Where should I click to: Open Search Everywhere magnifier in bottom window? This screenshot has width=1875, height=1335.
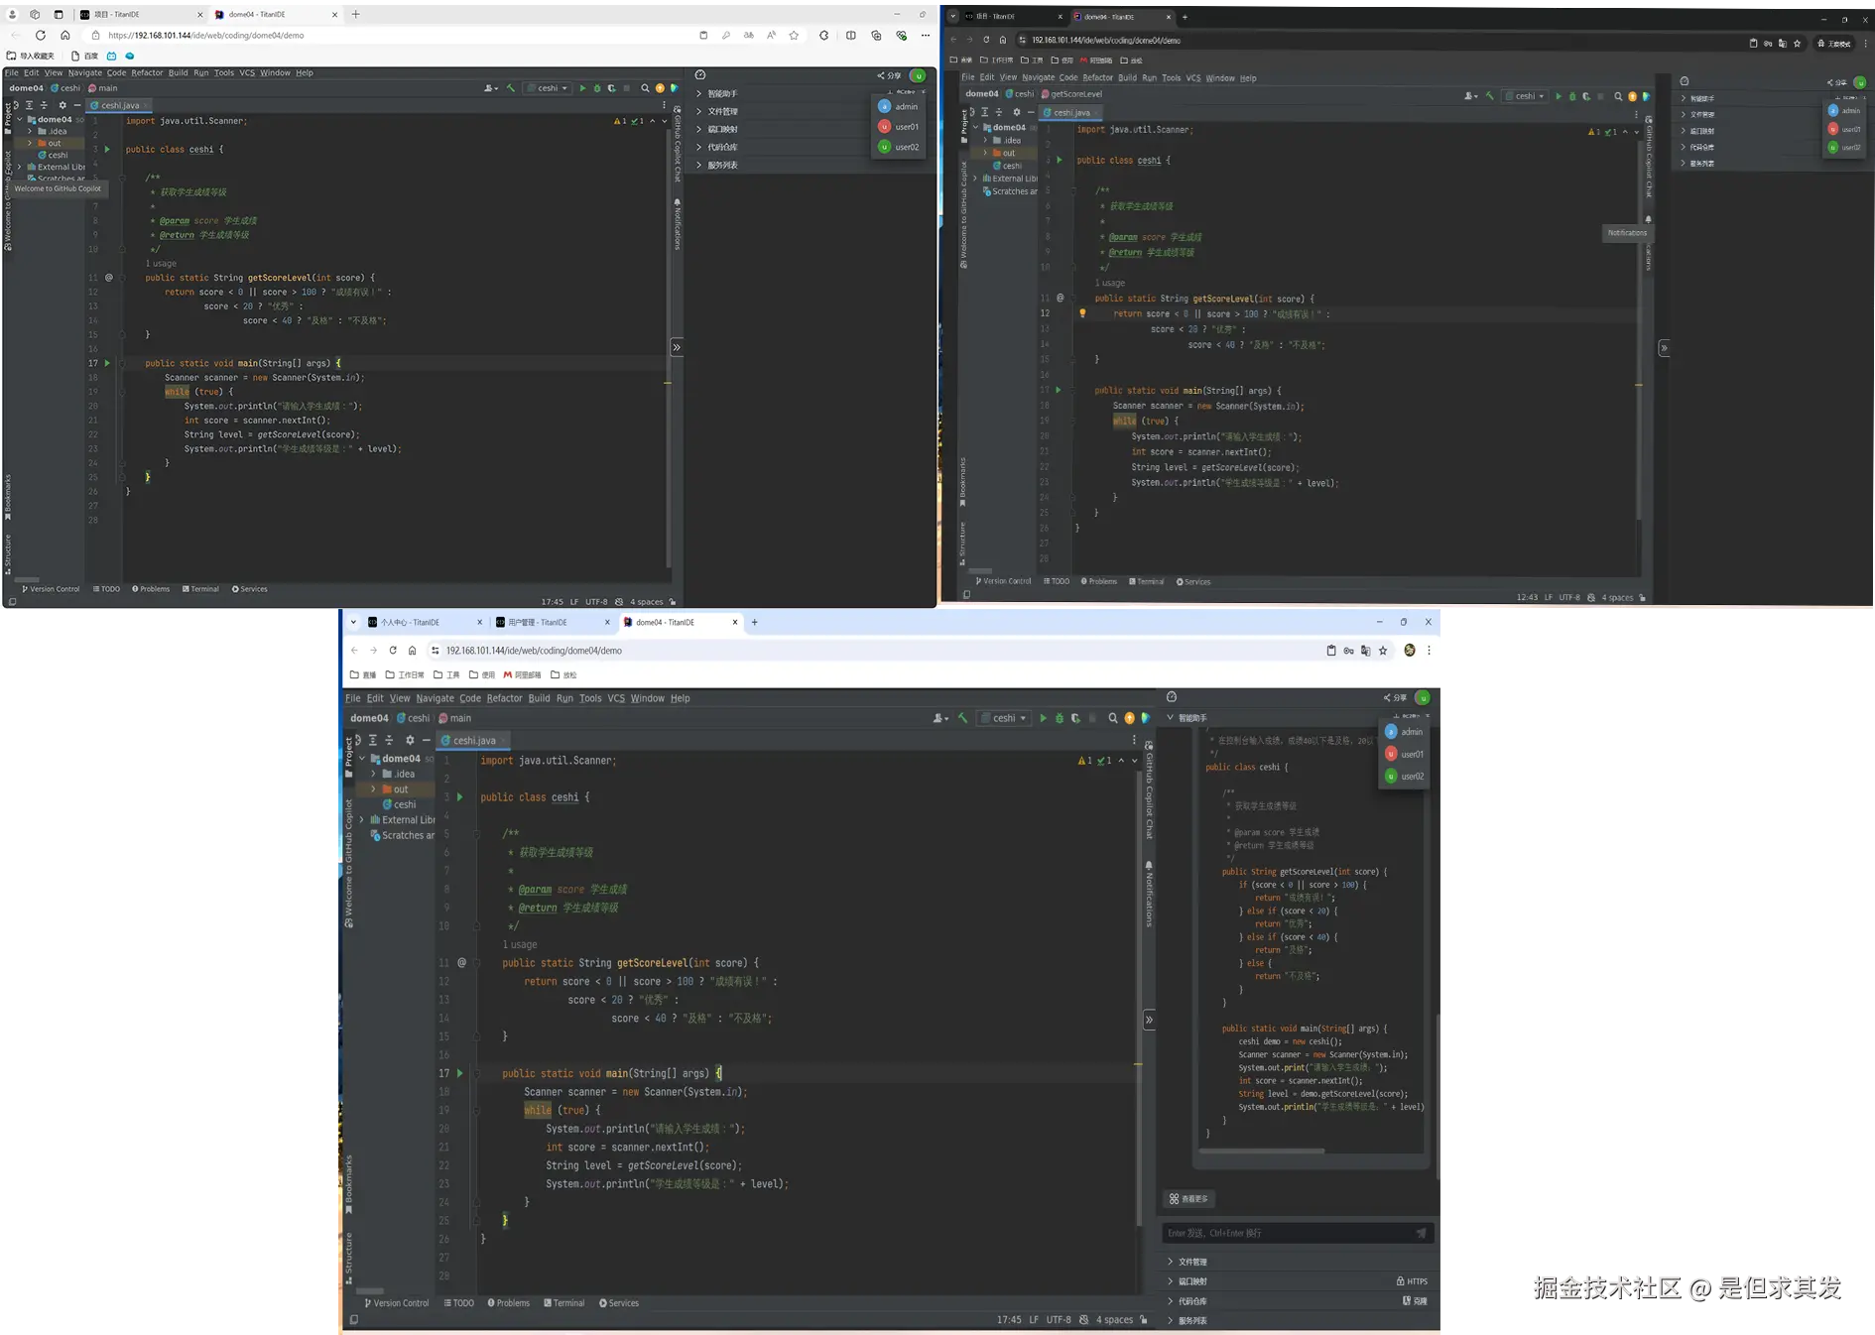pos(1113,718)
